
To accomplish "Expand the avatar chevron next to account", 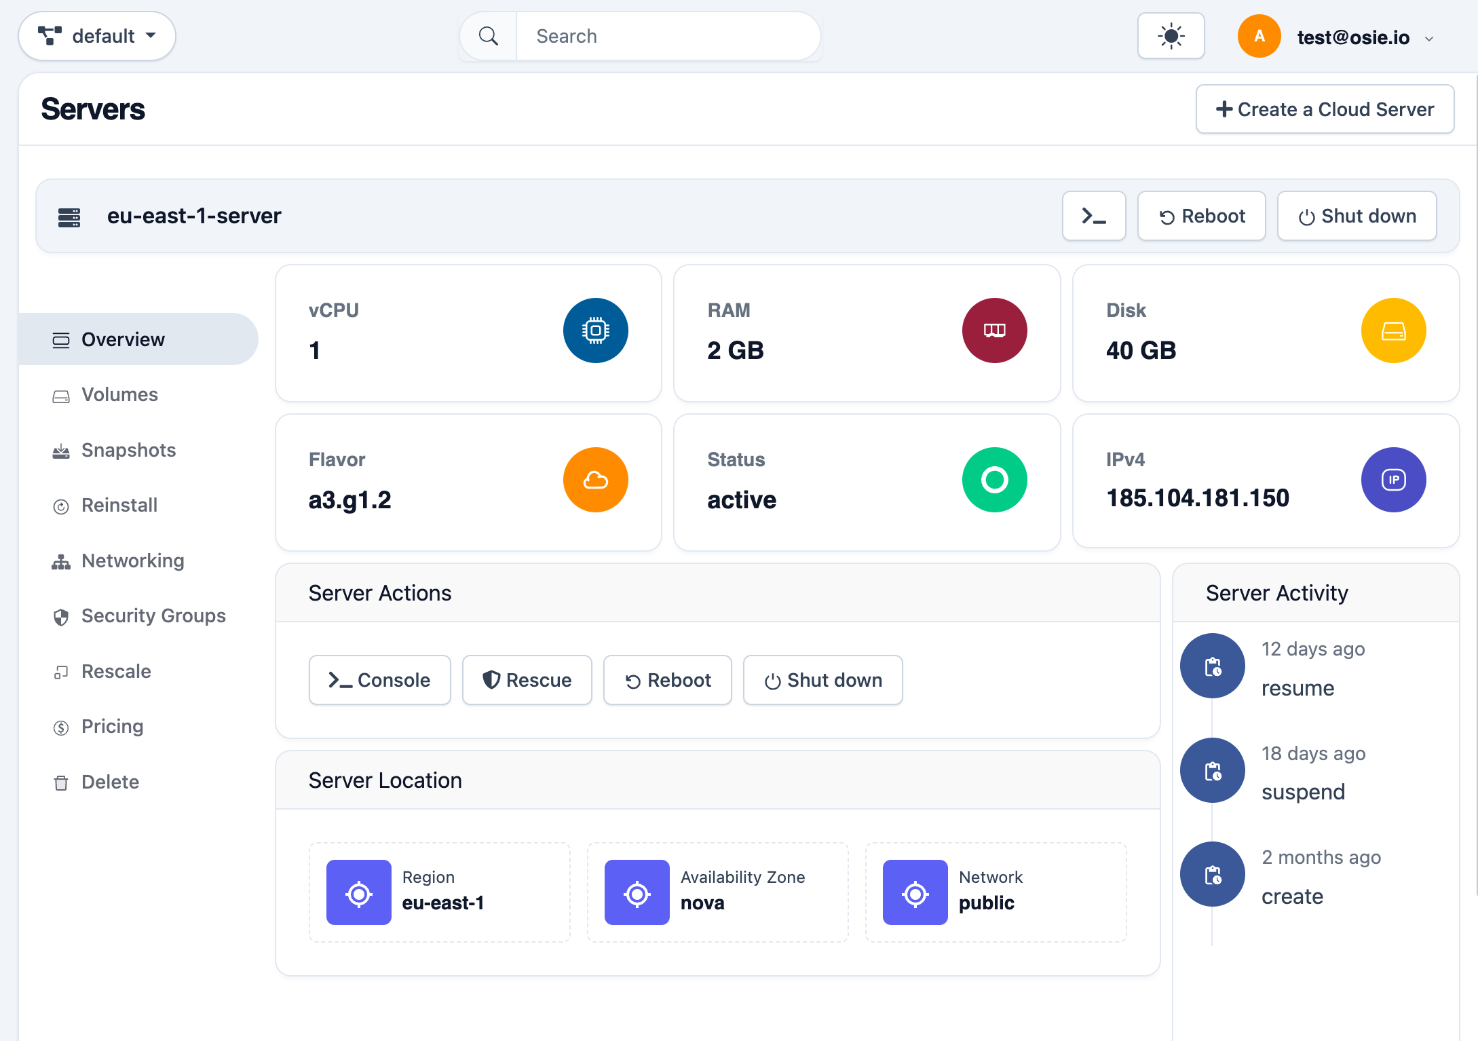I will (x=1430, y=39).
